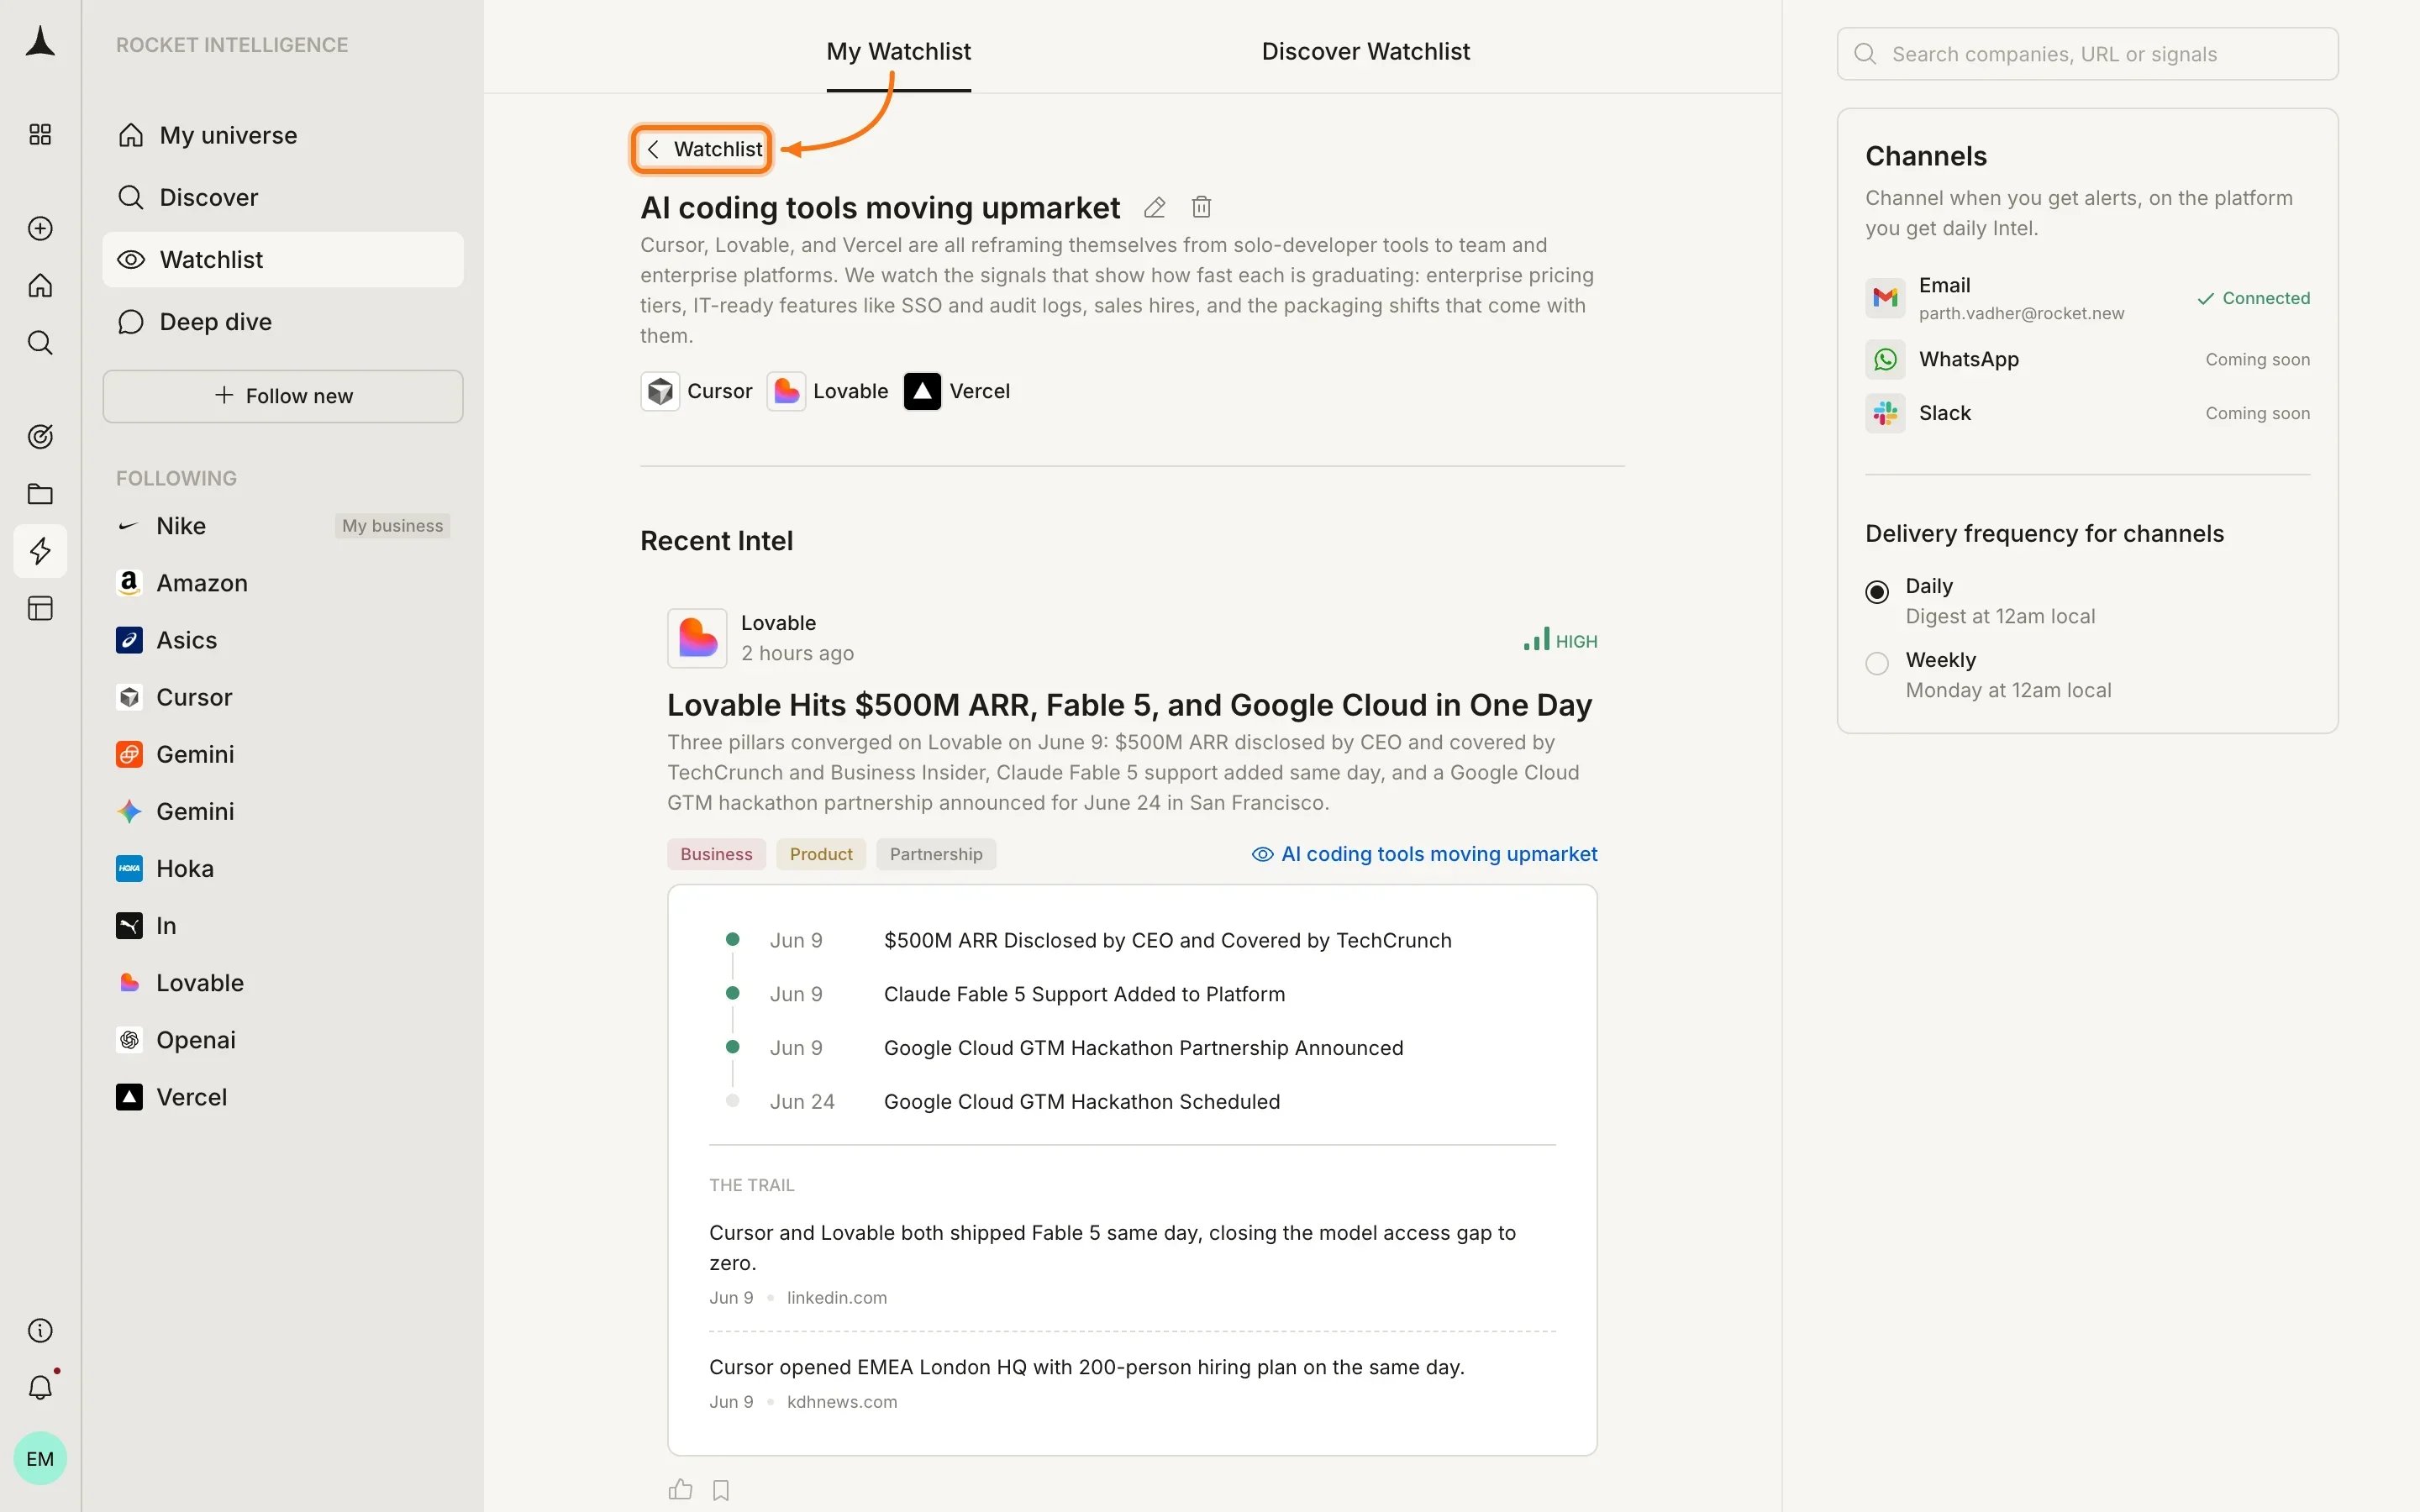Viewport: 2420px width, 1512px height.
Task: Open notifications bell icon
Action: click(x=40, y=1387)
